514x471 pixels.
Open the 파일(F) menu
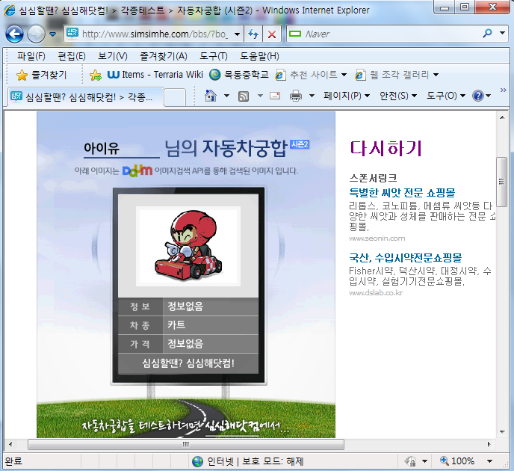point(31,56)
